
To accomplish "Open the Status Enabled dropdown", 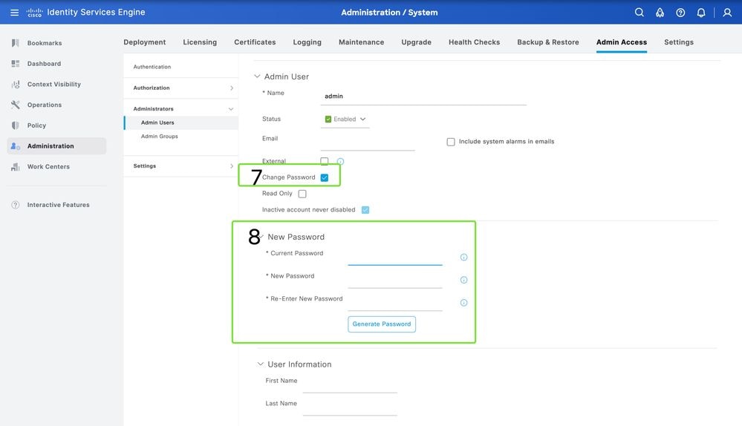I will pyautogui.click(x=345, y=119).
